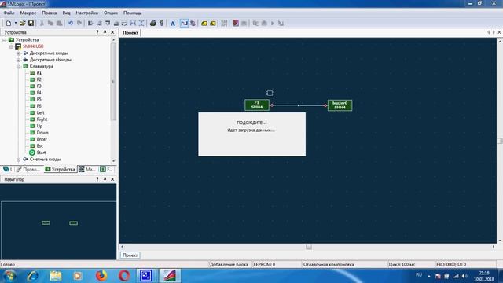Expand the Счетные входы node
The image size is (503, 283).
(x=18, y=160)
